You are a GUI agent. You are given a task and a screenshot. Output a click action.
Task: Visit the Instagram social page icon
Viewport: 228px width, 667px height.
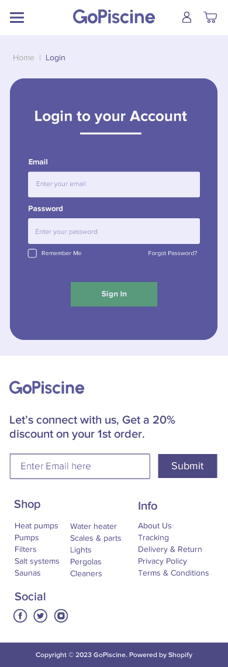[x=61, y=616]
